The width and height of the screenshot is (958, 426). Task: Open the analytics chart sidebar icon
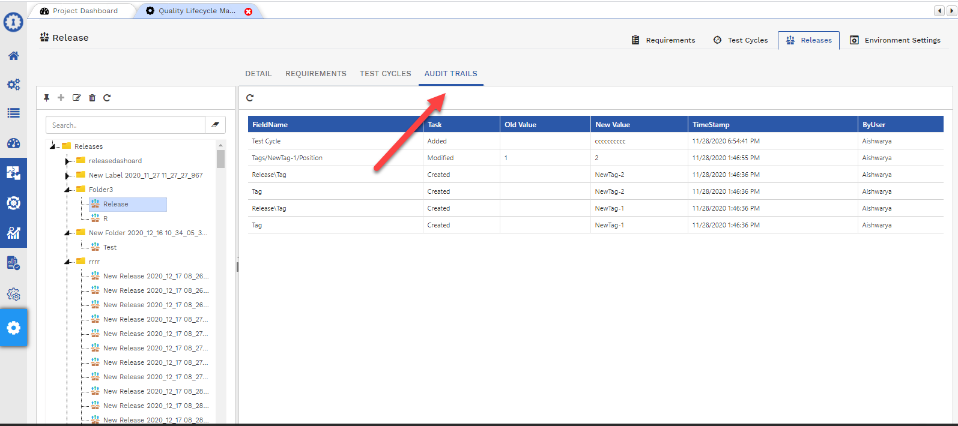click(x=13, y=233)
